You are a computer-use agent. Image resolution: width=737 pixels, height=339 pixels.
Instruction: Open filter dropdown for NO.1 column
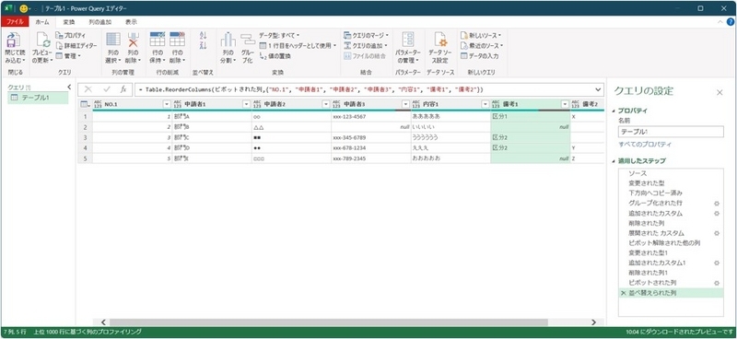pyautogui.click(x=167, y=104)
